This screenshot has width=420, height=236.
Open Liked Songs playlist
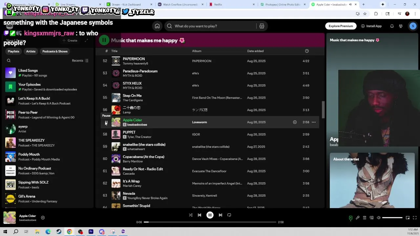click(48, 73)
